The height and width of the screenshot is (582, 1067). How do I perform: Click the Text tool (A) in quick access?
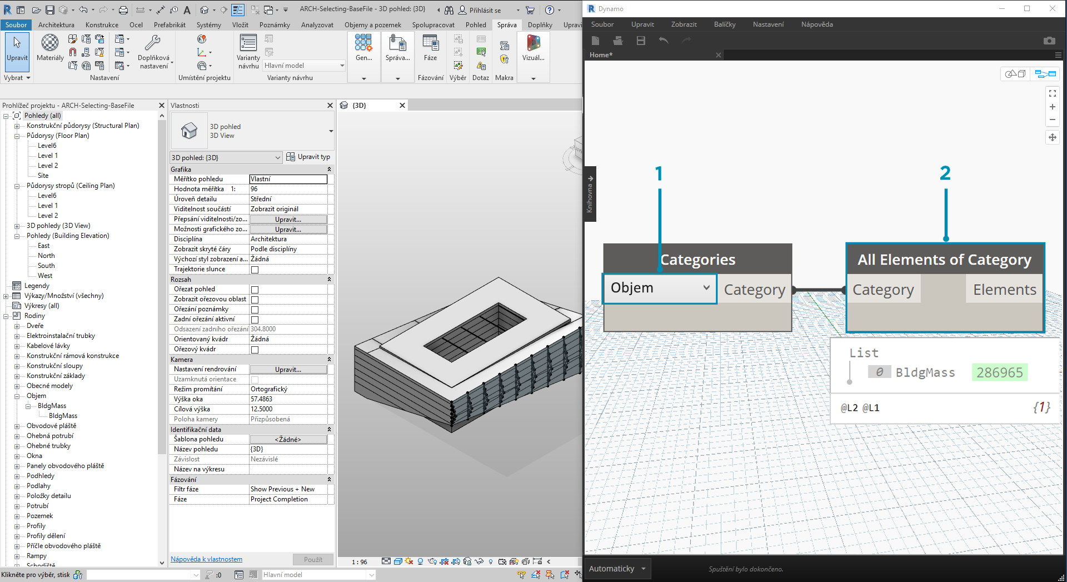pos(187,10)
